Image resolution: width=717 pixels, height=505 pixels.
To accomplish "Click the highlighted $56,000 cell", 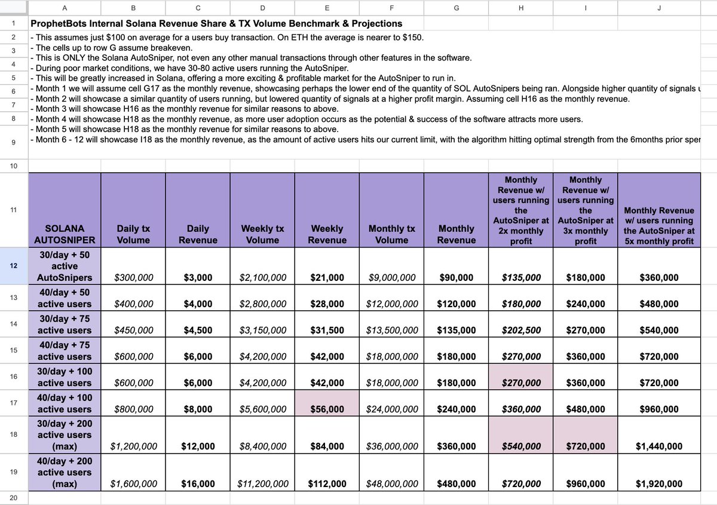I will pyautogui.click(x=327, y=403).
